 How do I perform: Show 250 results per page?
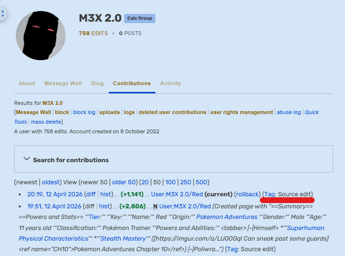pyautogui.click(x=186, y=182)
